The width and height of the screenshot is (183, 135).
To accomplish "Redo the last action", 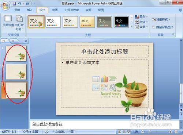I will pyautogui.click(x=27, y=4).
